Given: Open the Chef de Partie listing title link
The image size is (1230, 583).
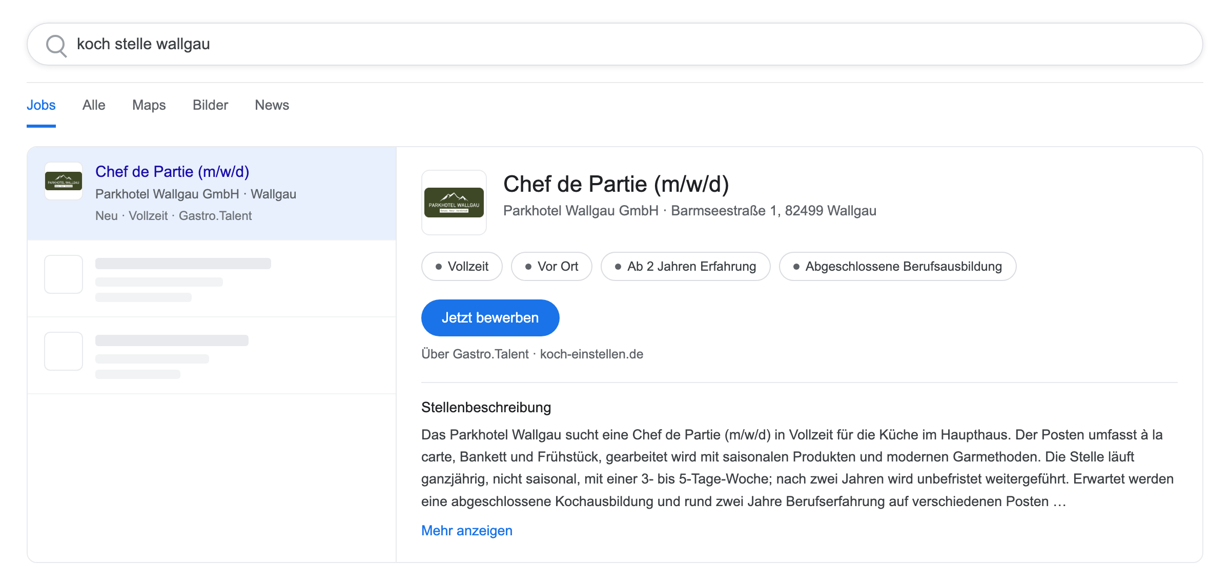Looking at the screenshot, I should coord(172,171).
